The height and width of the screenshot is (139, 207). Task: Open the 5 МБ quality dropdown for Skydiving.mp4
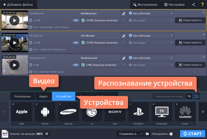pyautogui.click(x=103, y=65)
